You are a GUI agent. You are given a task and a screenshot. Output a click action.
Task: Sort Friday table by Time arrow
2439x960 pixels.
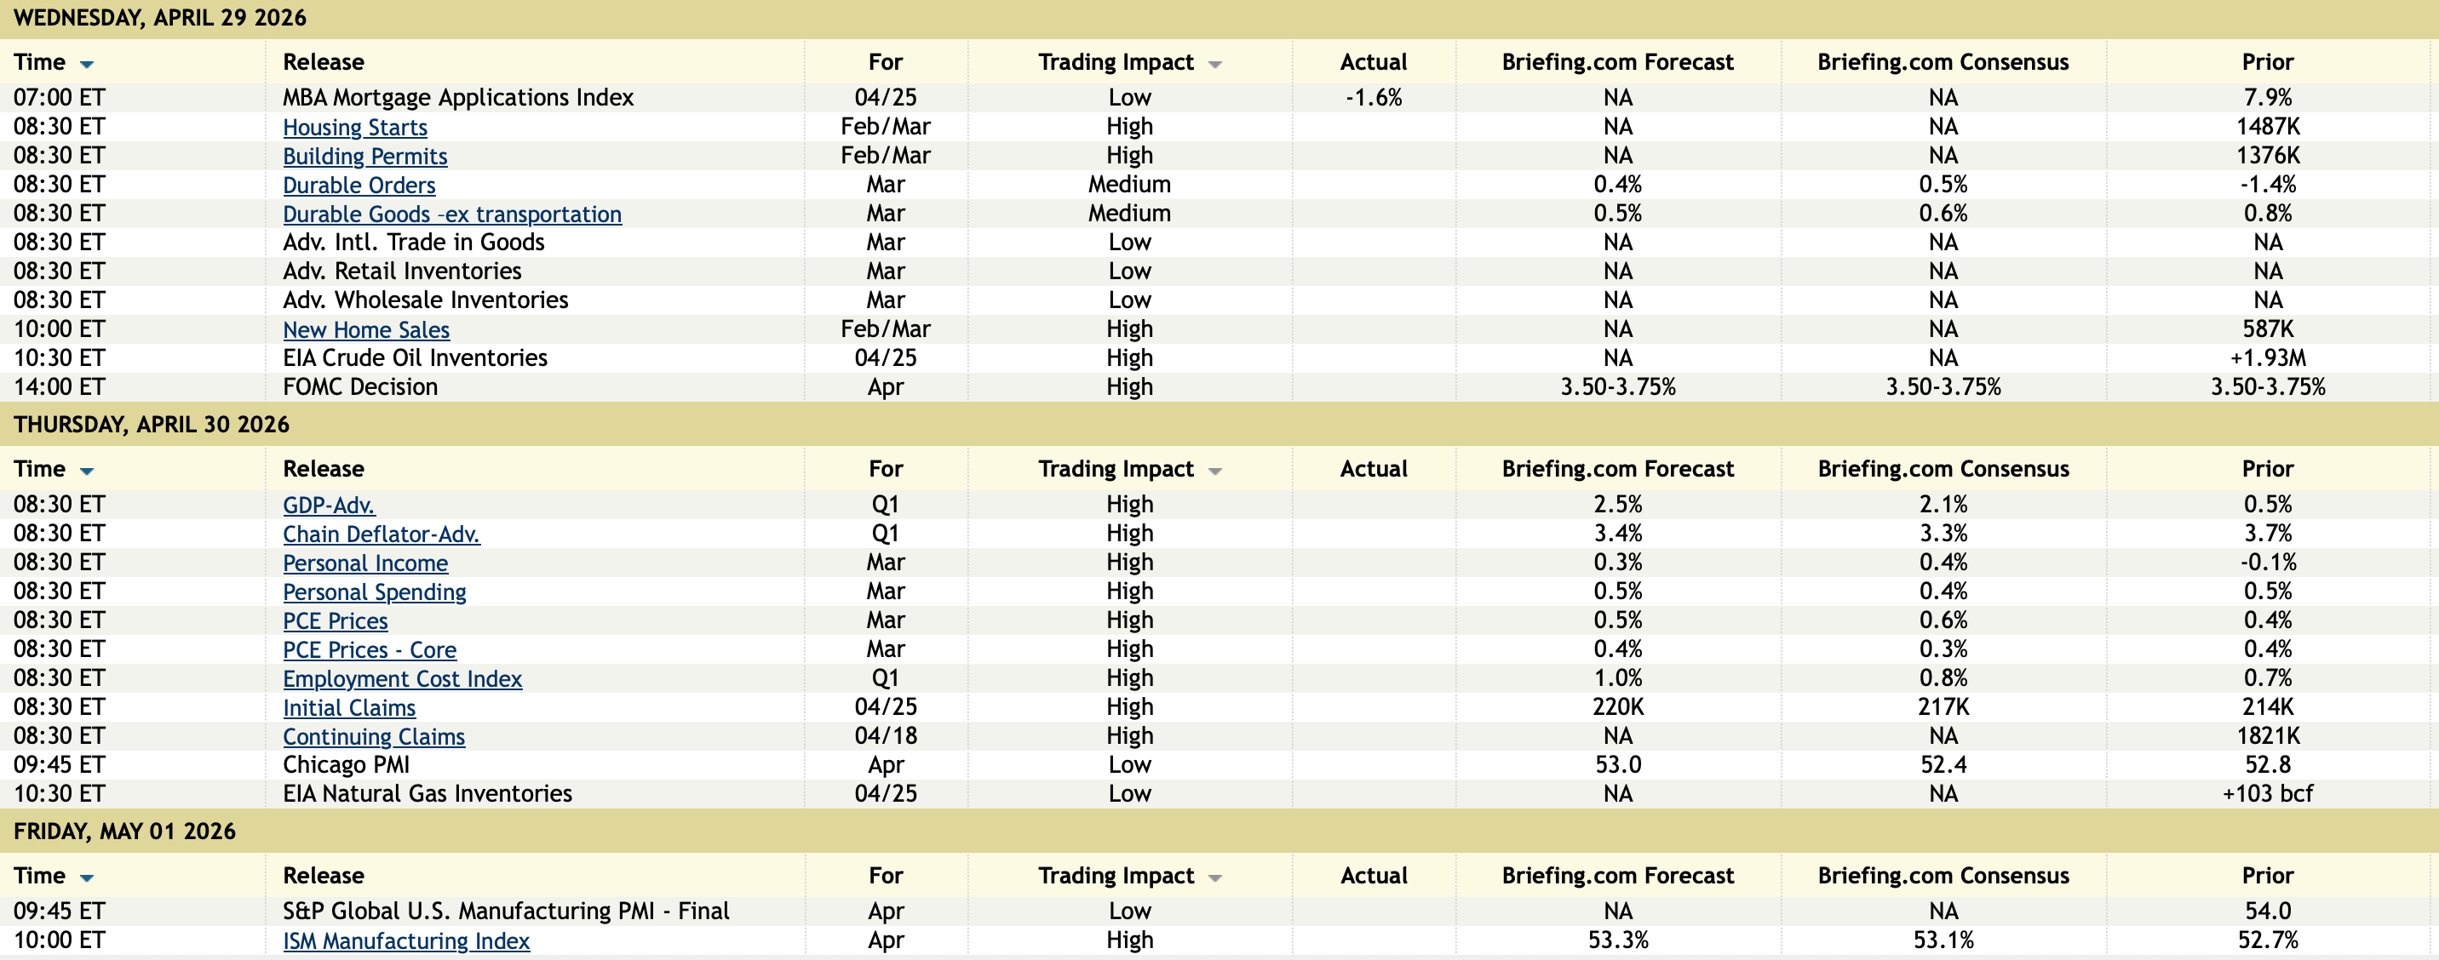pos(87,877)
